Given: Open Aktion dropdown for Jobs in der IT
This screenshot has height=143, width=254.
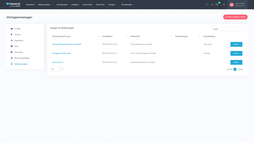Looking at the screenshot, I should pyautogui.click(x=236, y=62).
